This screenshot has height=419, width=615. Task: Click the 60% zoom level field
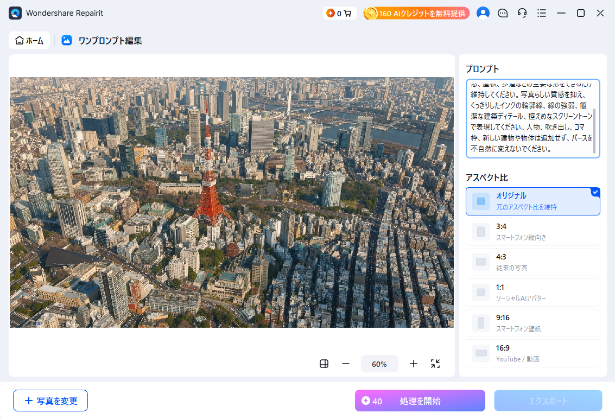(x=379, y=364)
